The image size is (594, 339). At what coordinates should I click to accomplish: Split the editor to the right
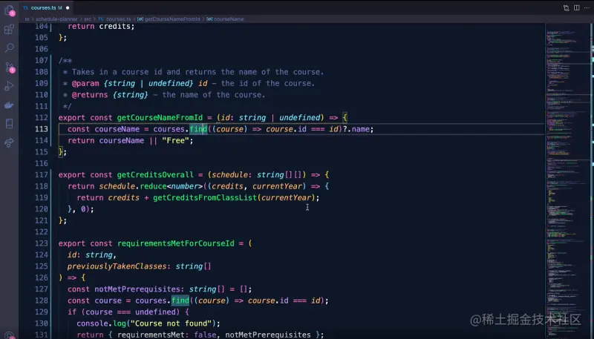[x=577, y=7]
